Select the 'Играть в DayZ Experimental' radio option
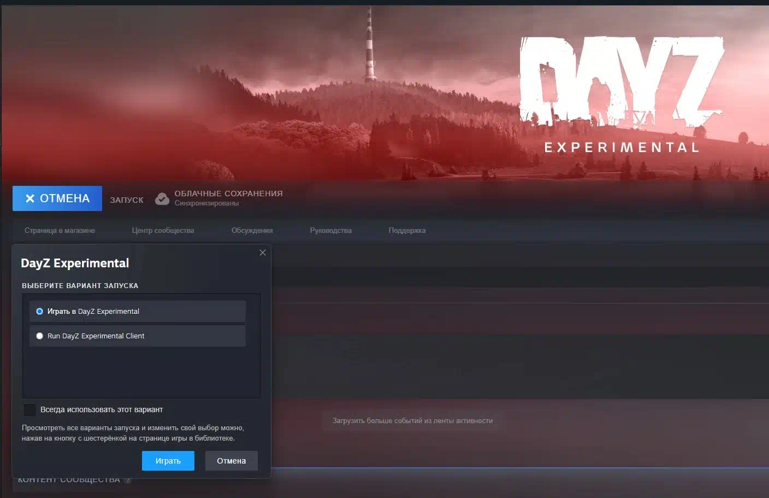This screenshot has height=498, width=769. pyautogui.click(x=39, y=312)
